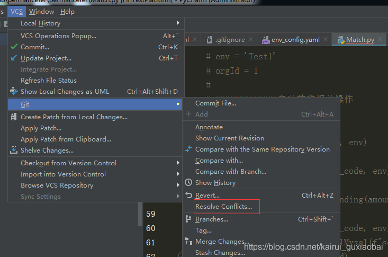
Task: Select Annotate in Git submenu
Action: click(261, 127)
